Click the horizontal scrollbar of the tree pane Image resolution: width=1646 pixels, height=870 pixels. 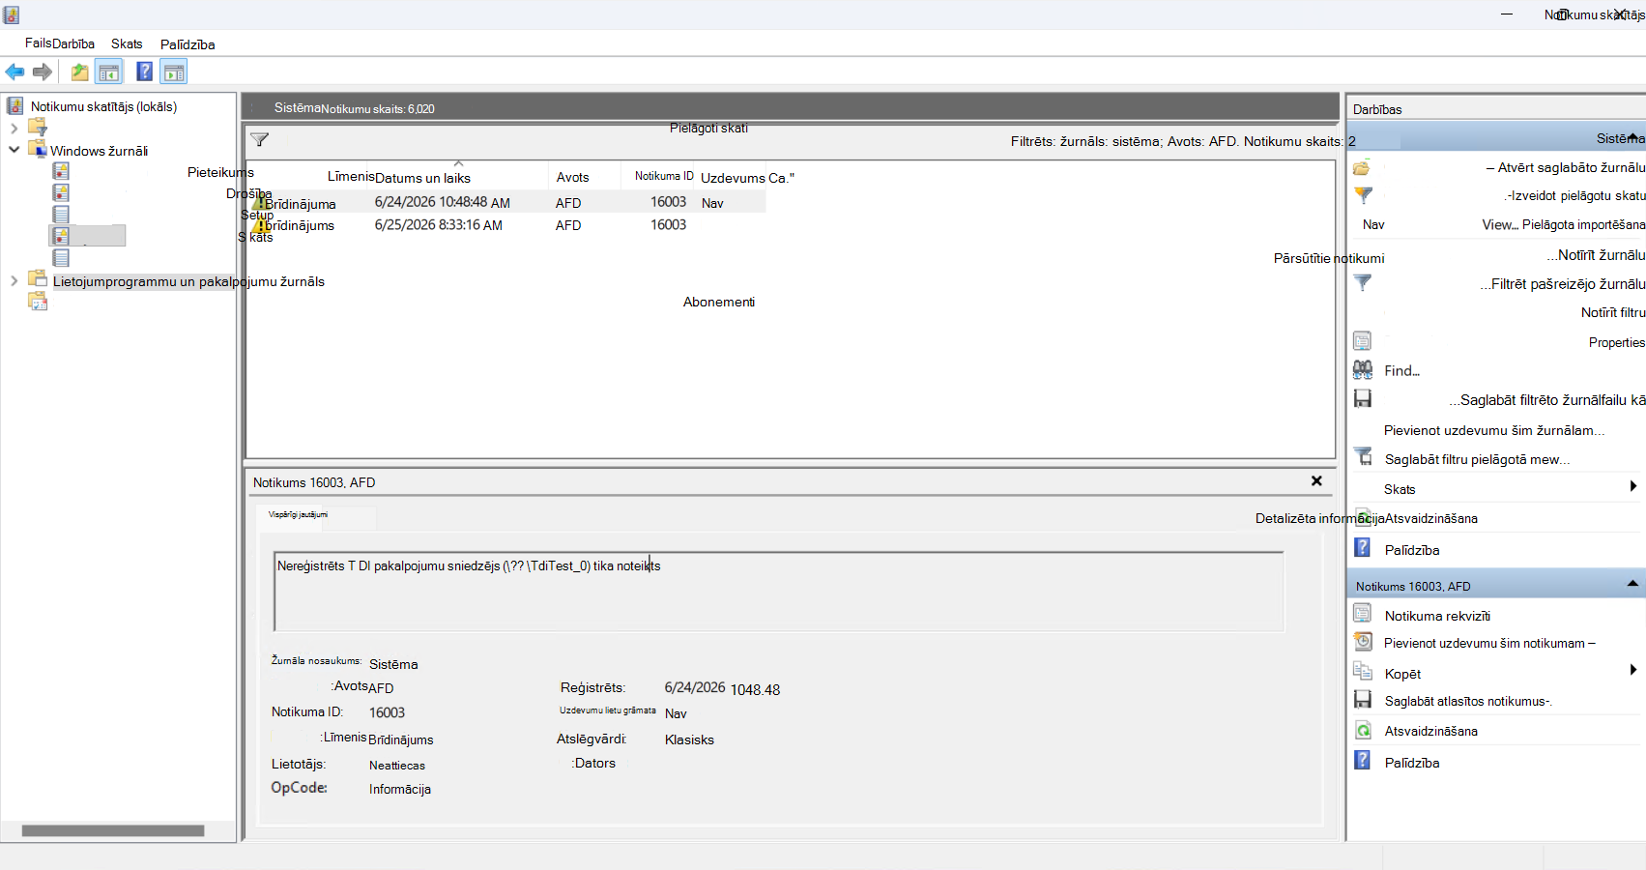point(113,830)
